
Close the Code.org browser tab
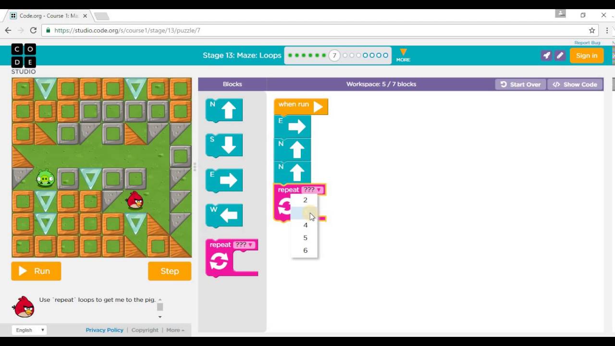pos(85,16)
